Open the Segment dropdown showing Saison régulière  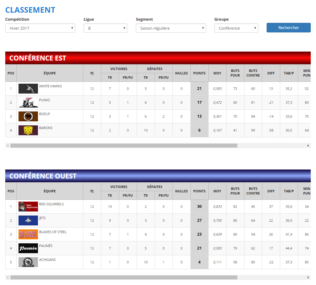tap(171, 28)
